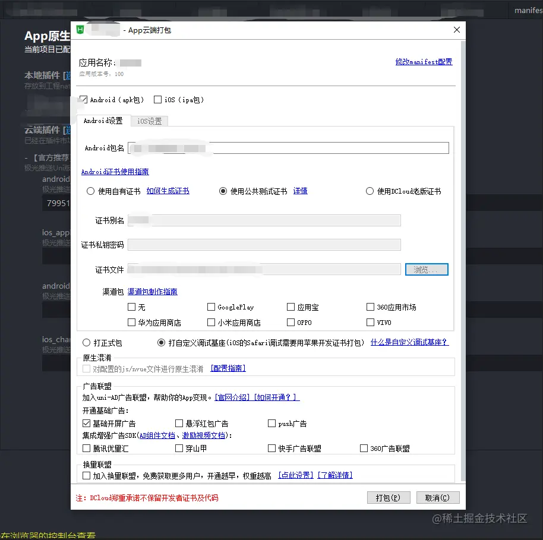The width and height of the screenshot is (543, 540).
Task: Click the Android包名 input field
Action: point(288,148)
